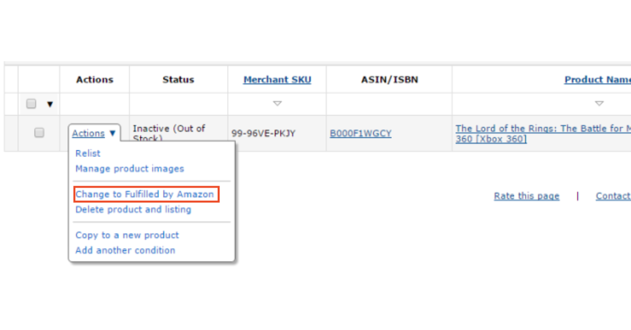Expand the filter triangle under Merchant SKU
Viewport: 631px width, 330px height.
[277, 104]
